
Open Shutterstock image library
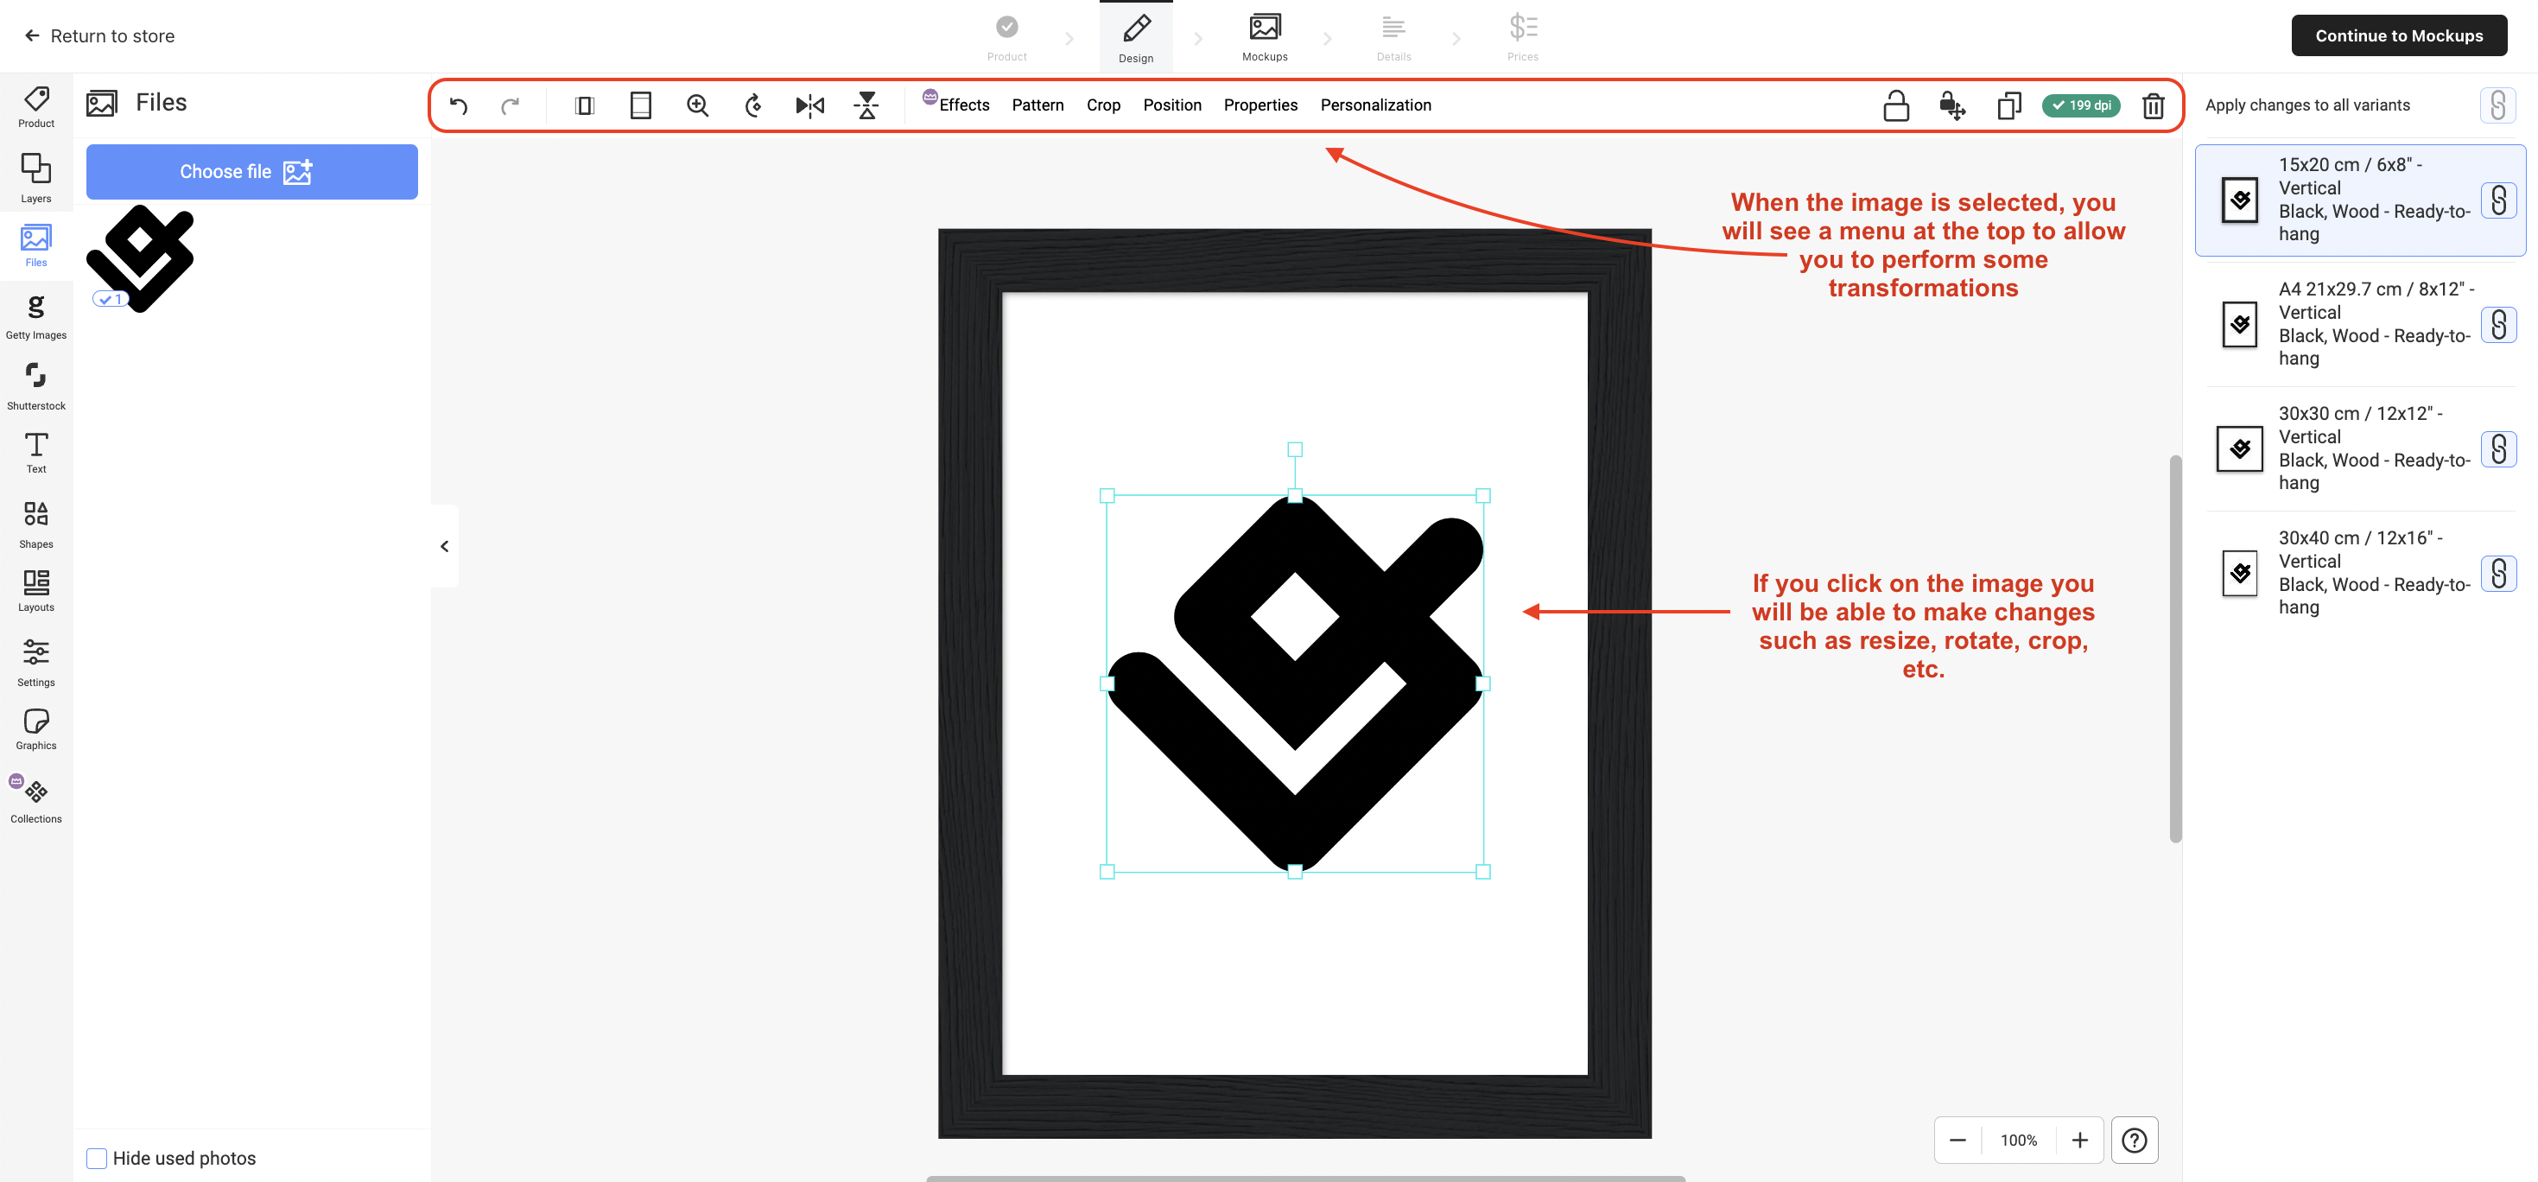[x=36, y=385]
